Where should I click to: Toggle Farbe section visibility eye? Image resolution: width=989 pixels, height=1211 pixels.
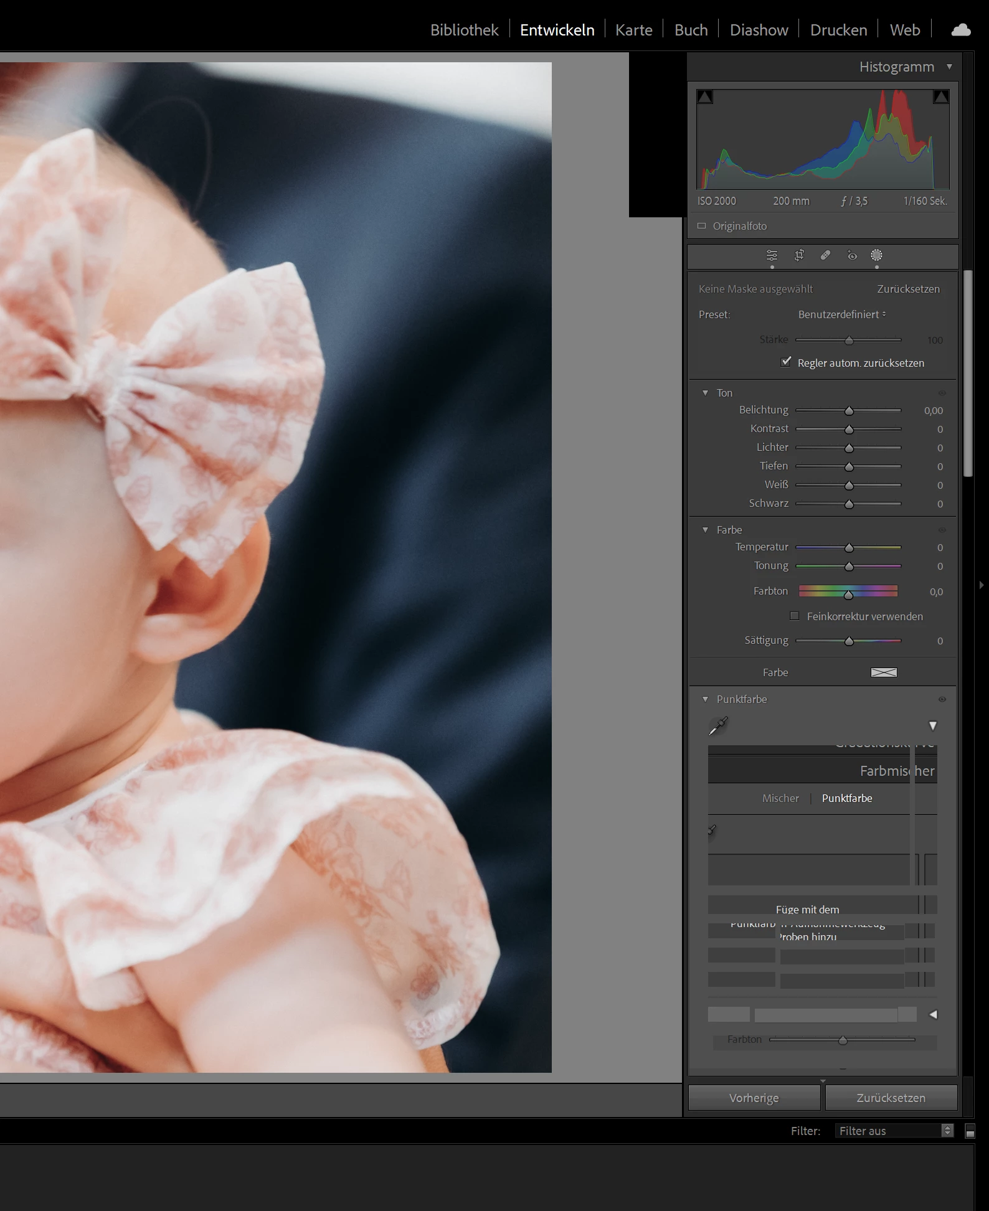[x=942, y=530]
